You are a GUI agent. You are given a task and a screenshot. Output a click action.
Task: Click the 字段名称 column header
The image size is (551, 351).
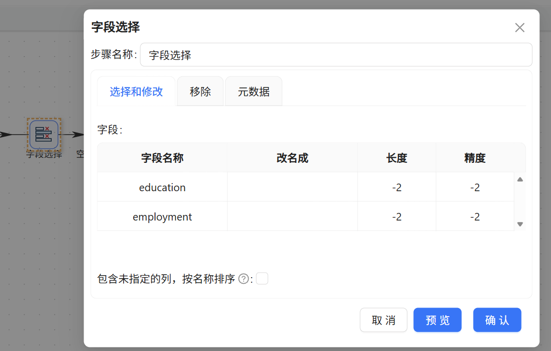click(163, 158)
